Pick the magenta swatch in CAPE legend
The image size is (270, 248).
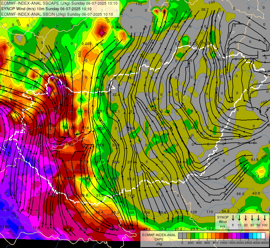234,236
